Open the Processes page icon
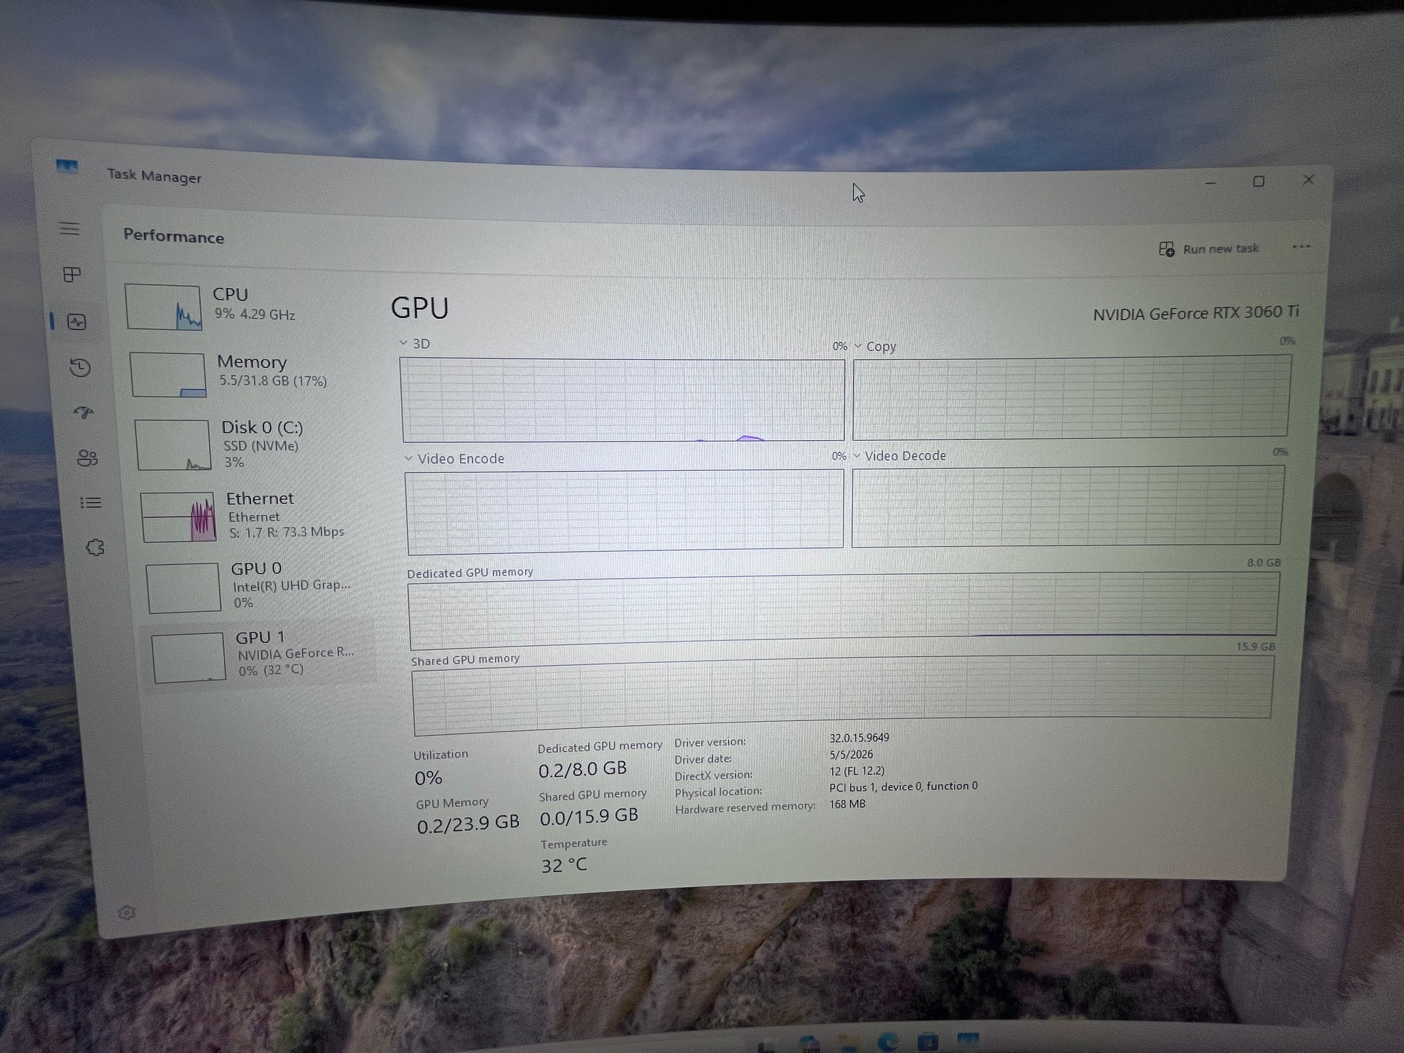 point(72,275)
